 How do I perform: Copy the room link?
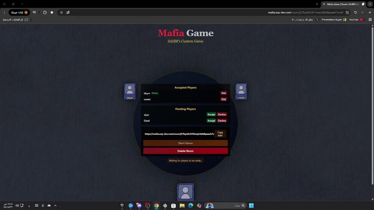220,134
